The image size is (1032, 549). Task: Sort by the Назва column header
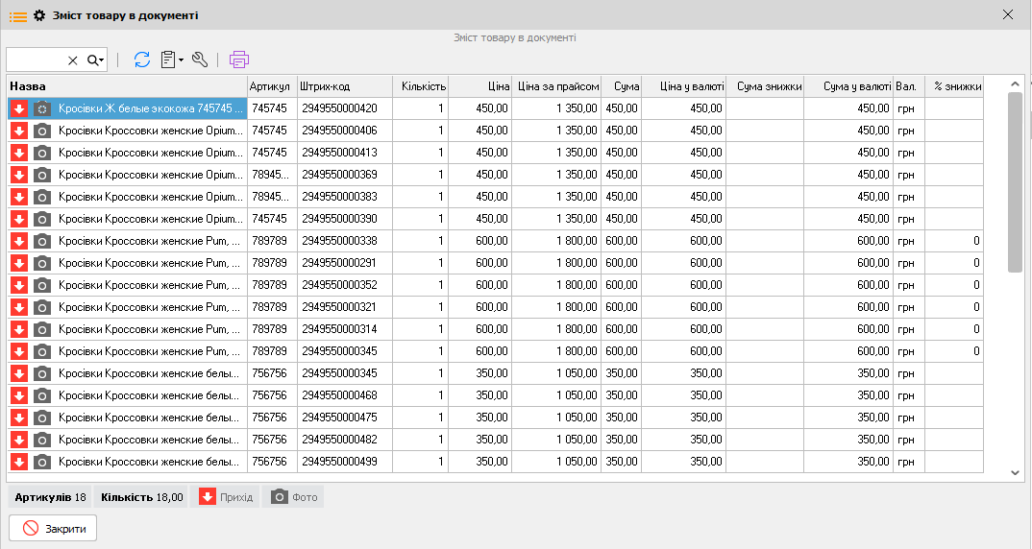tap(125, 86)
